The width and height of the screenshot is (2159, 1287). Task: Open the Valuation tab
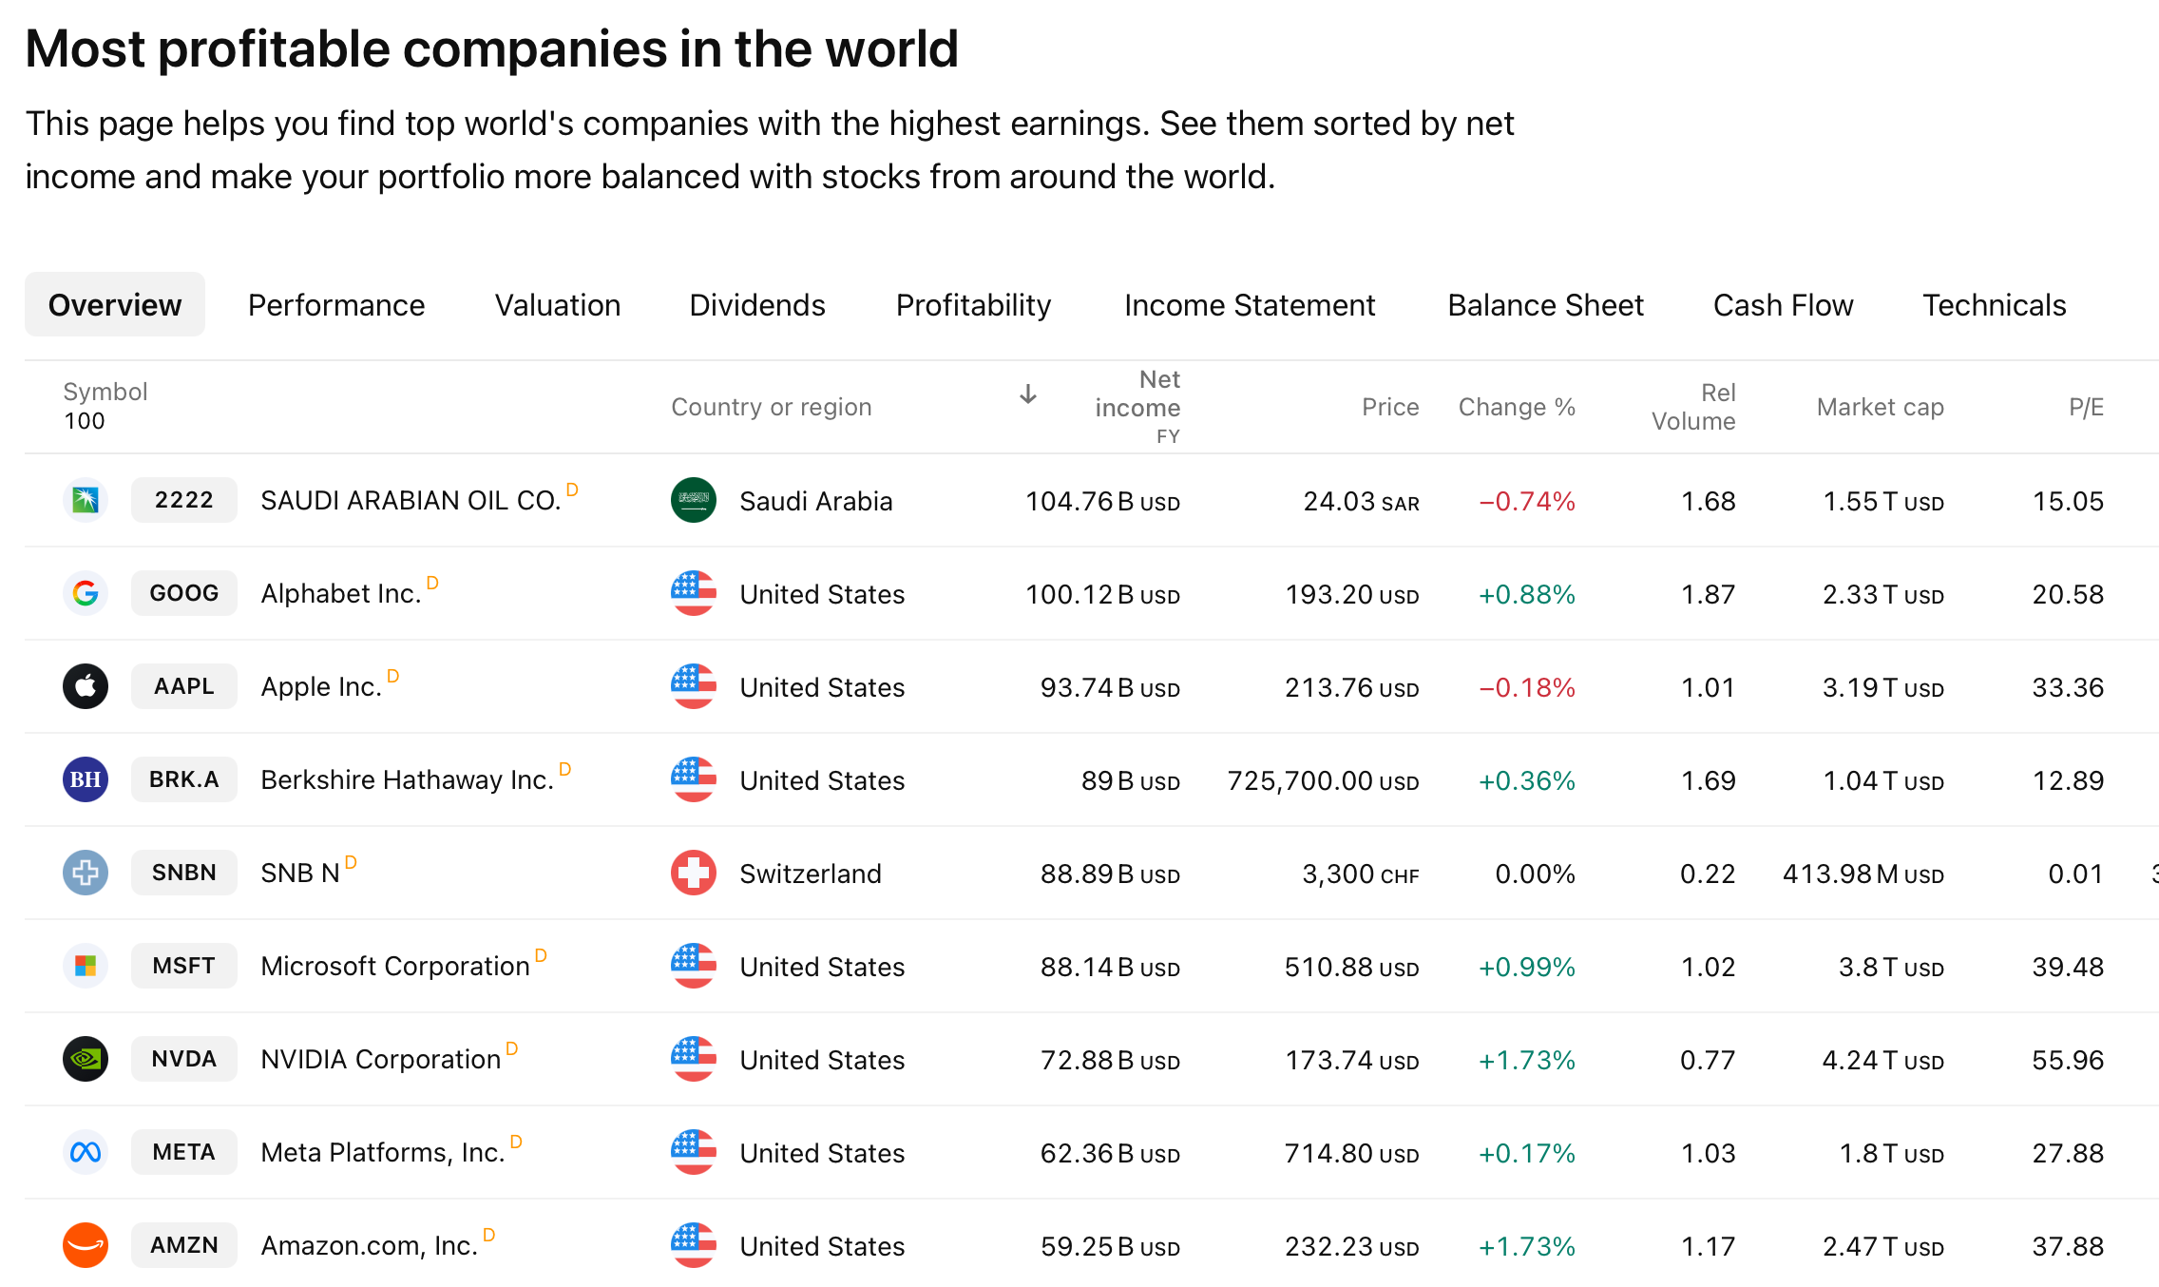pos(558,304)
